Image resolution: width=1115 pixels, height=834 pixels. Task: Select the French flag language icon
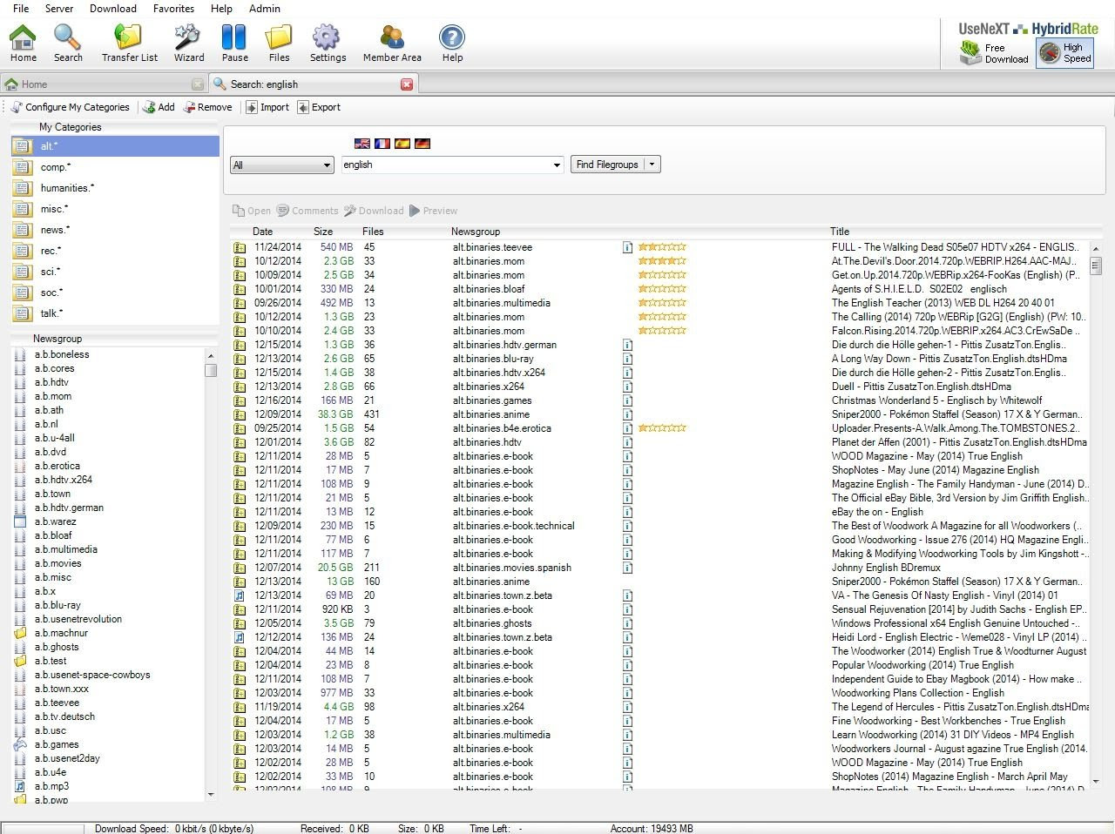(382, 144)
